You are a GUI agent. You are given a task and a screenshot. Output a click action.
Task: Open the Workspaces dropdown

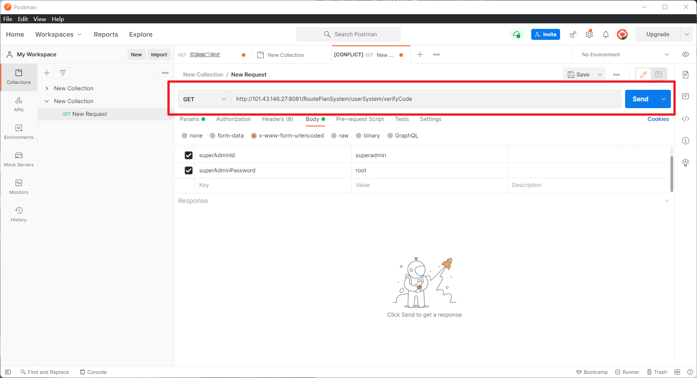(58, 34)
